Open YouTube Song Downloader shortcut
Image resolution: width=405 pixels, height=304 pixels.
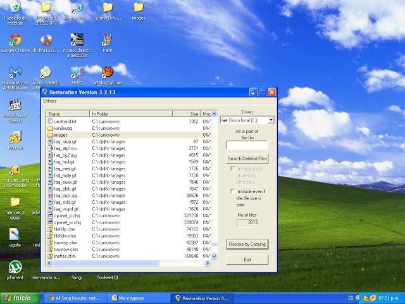[x=15, y=172]
